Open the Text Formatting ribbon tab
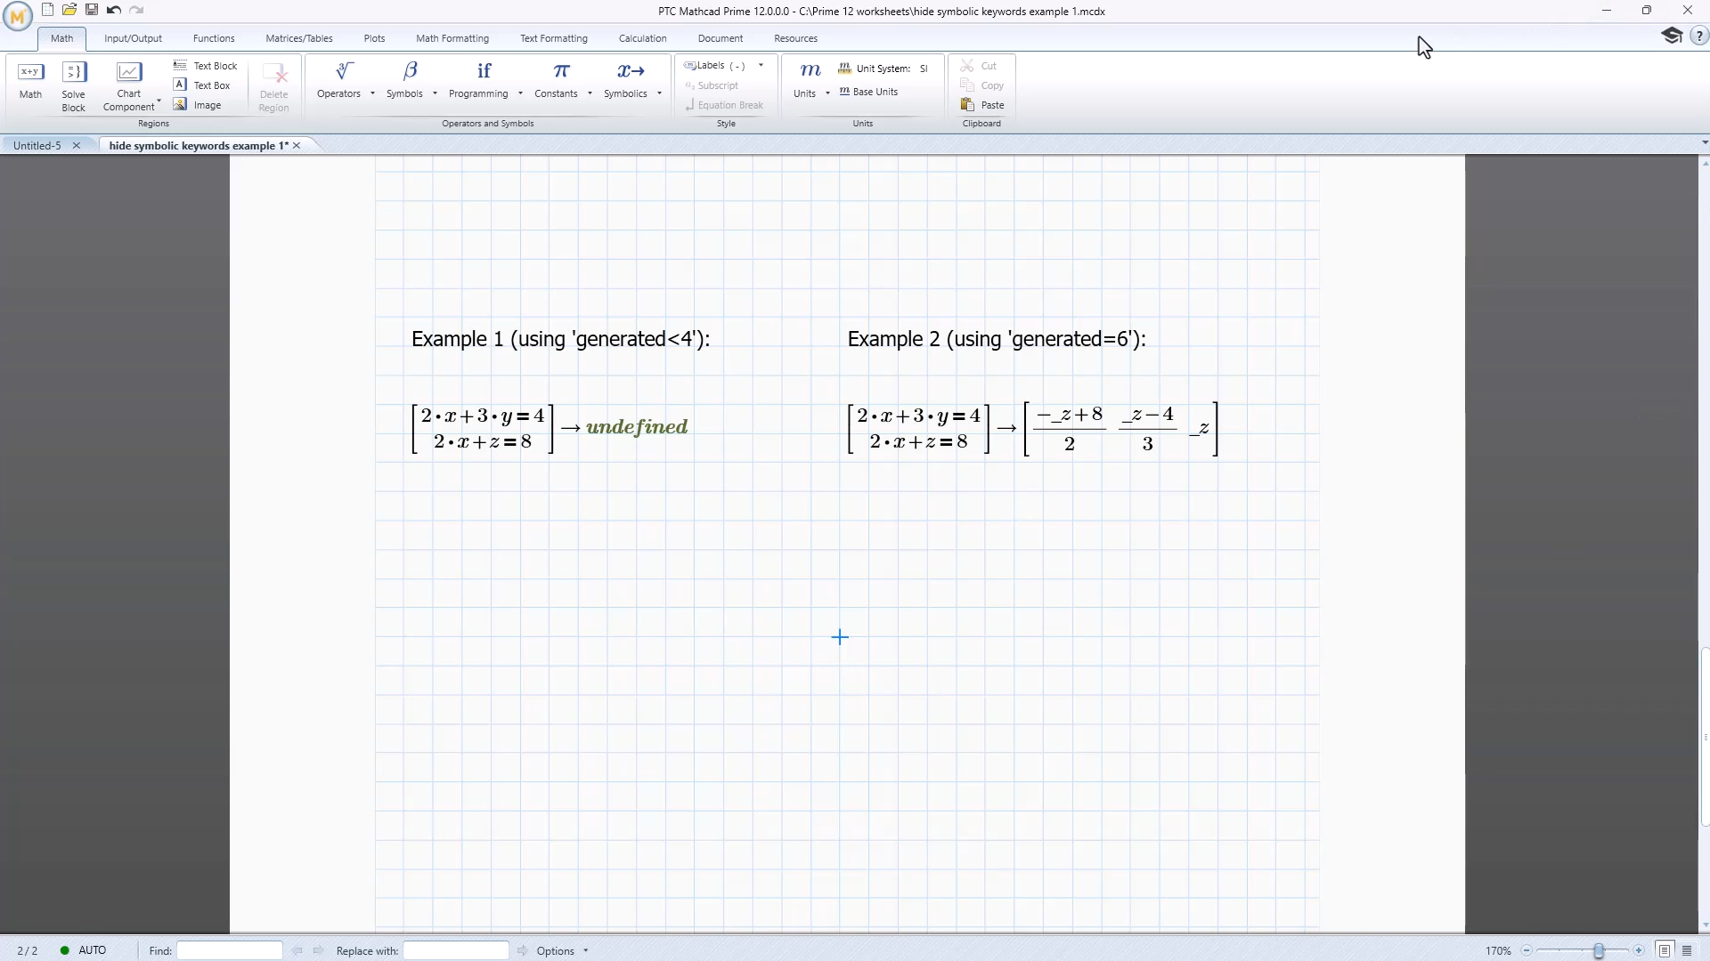 click(x=554, y=38)
